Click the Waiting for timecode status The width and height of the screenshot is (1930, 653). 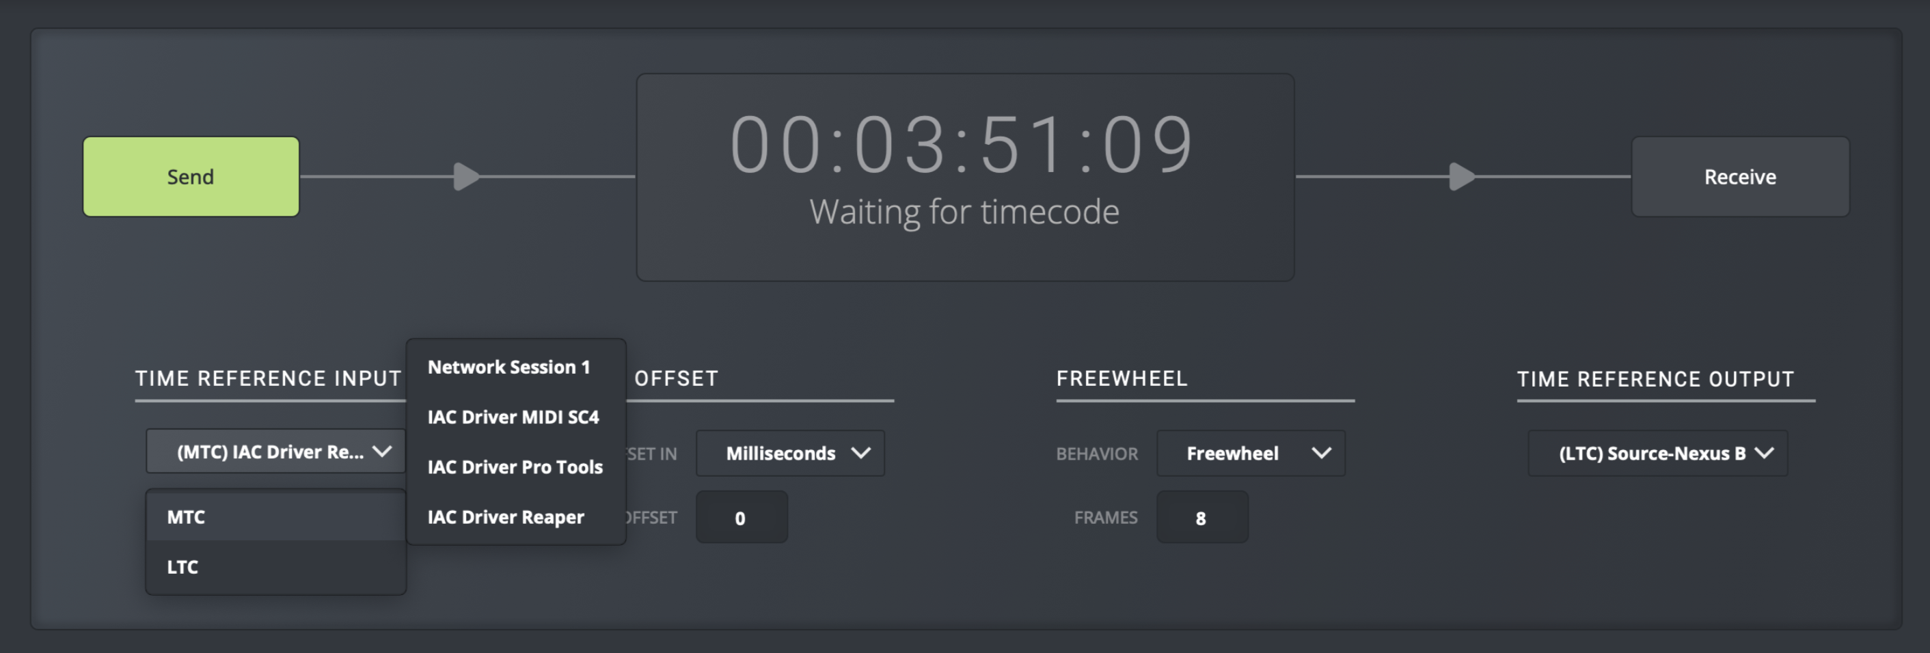point(964,212)
